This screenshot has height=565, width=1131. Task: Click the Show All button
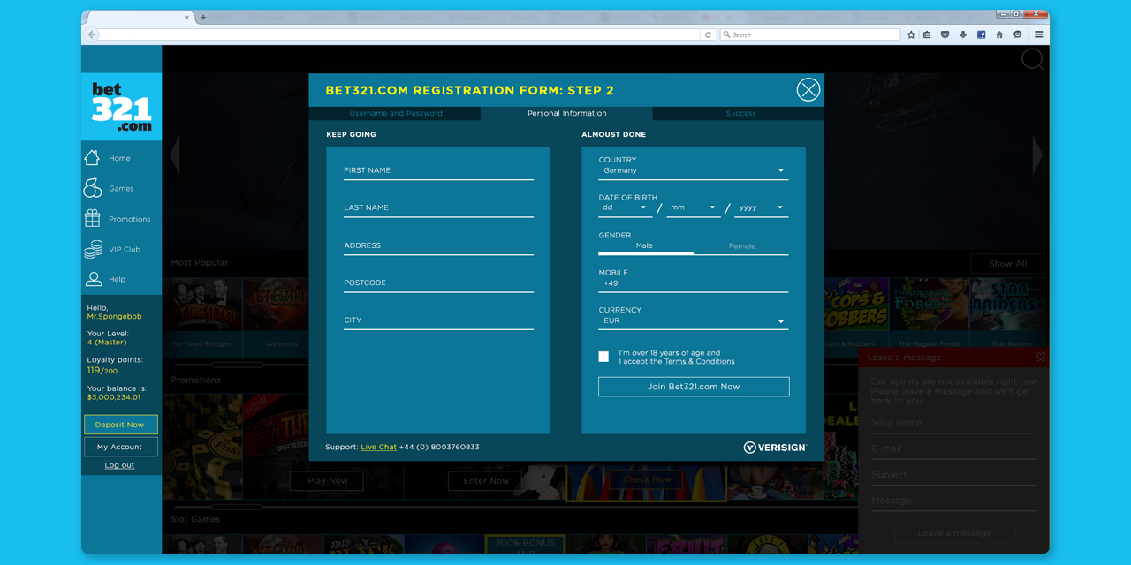click(1007, 263)
